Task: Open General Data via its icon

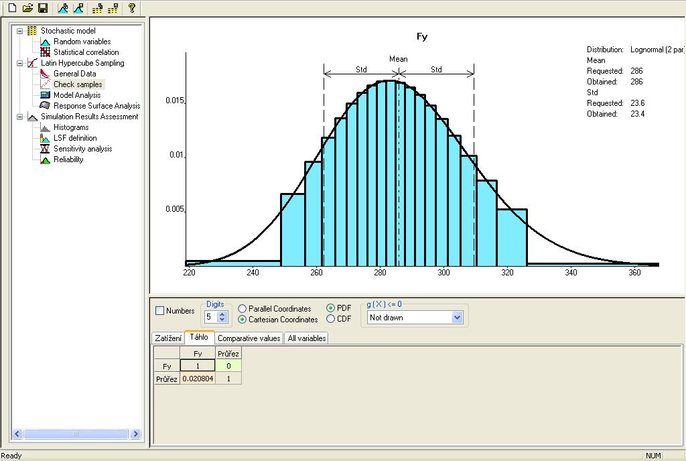Action: (45, 74)
